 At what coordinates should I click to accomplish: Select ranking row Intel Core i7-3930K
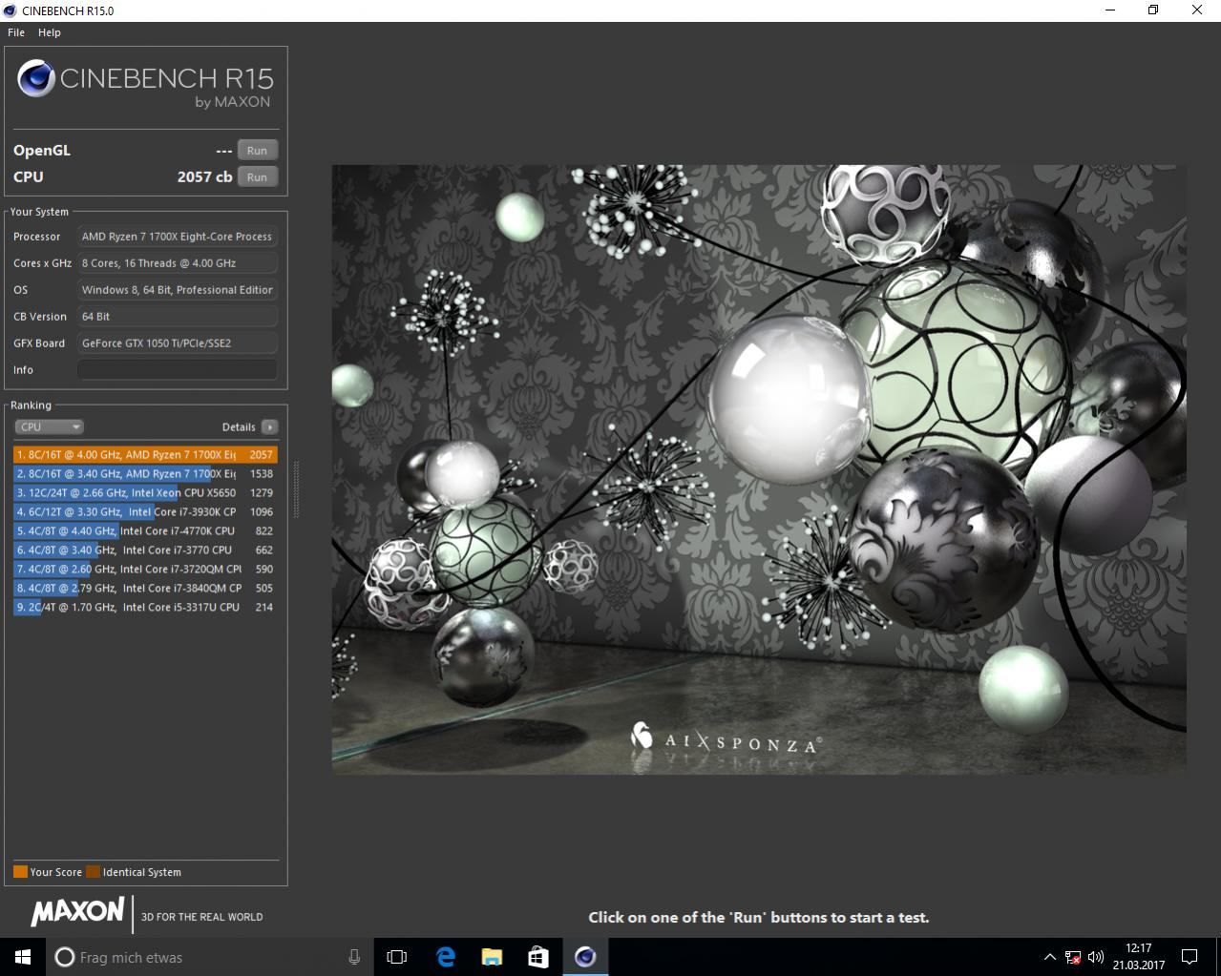(145, 512)
